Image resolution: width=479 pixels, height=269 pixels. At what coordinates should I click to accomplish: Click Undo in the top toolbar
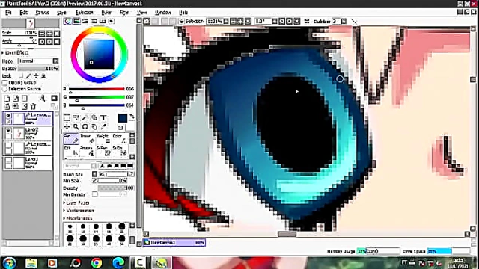(x=147, y=22)
